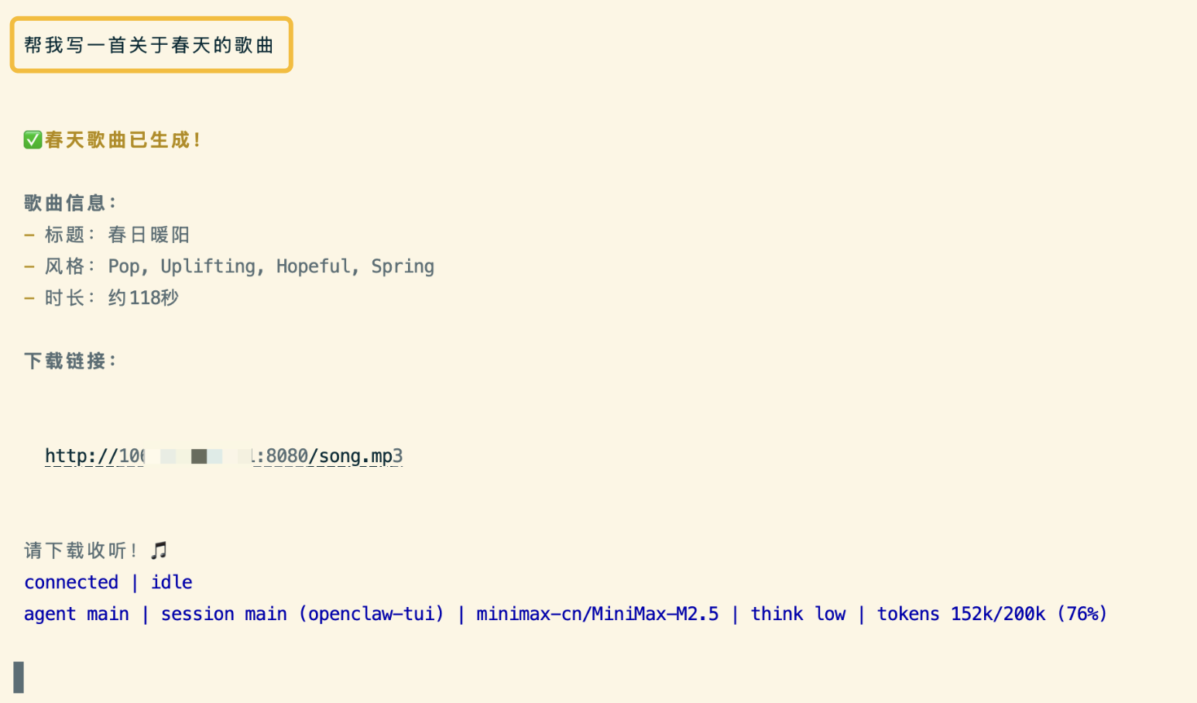Click the "idle" status indicator
The height and width of the screenshot is (703, 1197).
(x=171, y=582)
